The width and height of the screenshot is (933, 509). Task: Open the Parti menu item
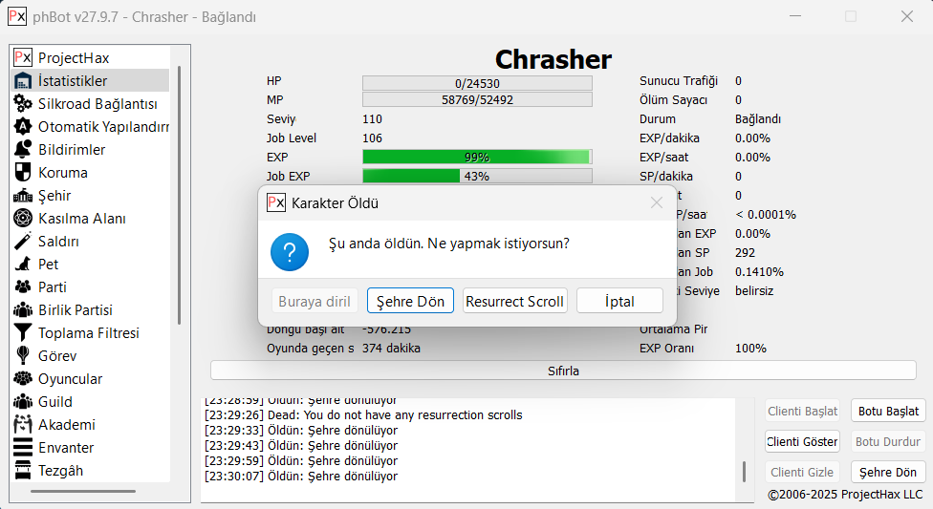click(52, 287)
